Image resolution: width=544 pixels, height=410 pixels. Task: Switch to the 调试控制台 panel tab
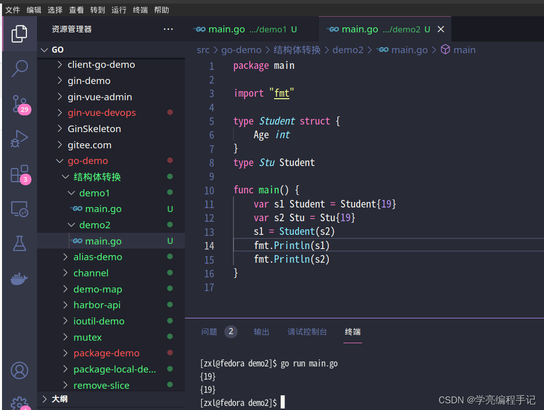307,332
